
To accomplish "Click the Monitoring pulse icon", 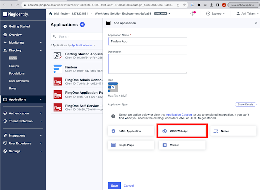I will [5, 43].
